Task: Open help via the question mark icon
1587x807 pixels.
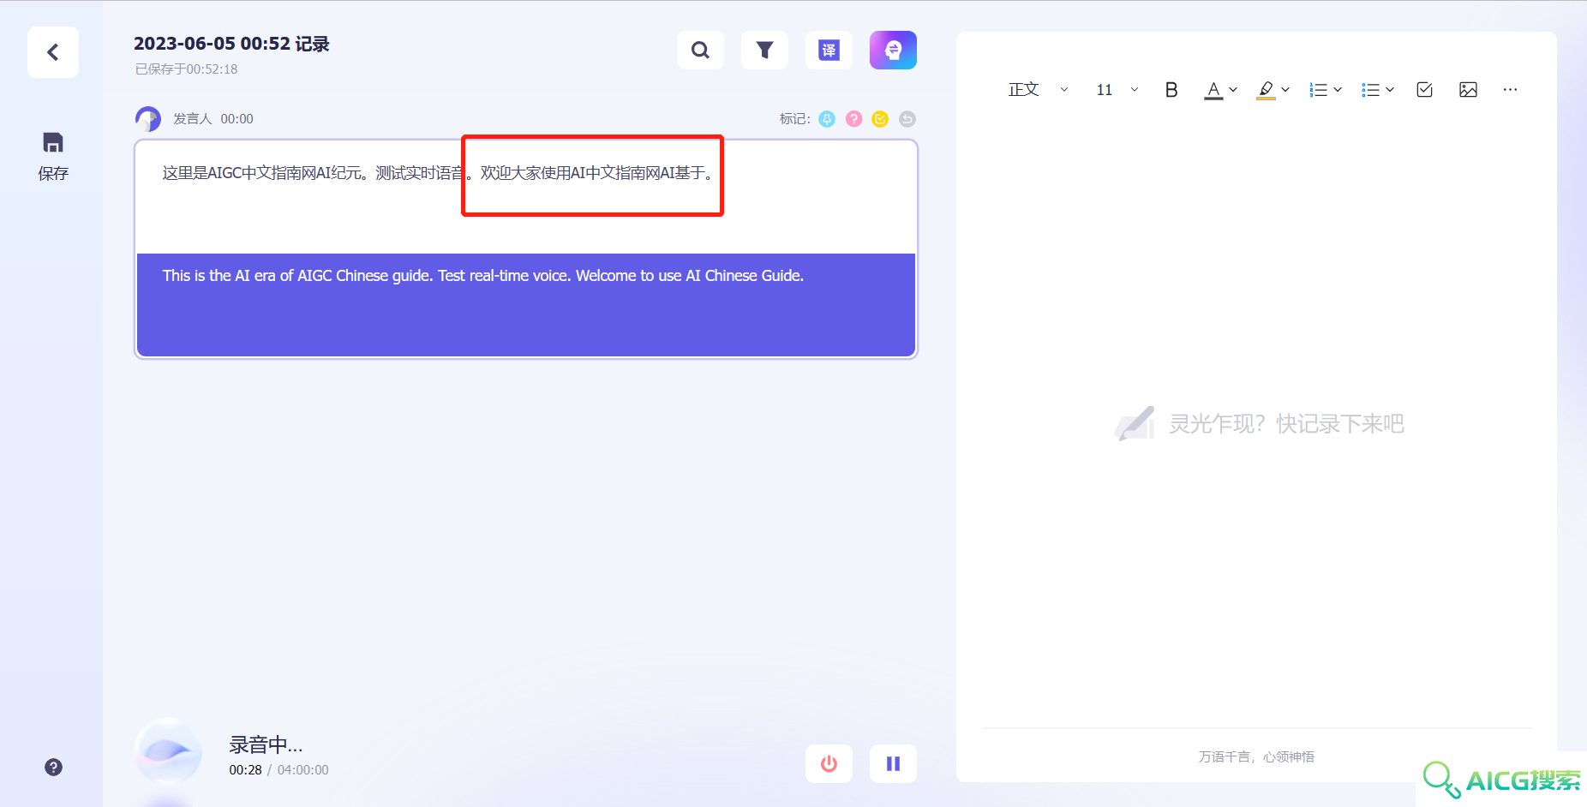Action: (53, 768)
